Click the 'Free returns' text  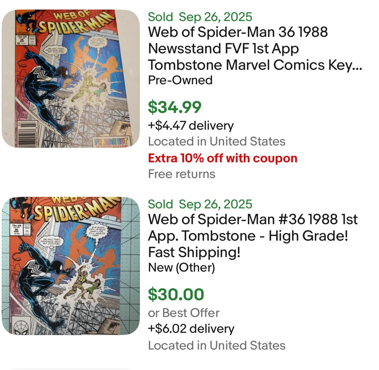[181, 174]
